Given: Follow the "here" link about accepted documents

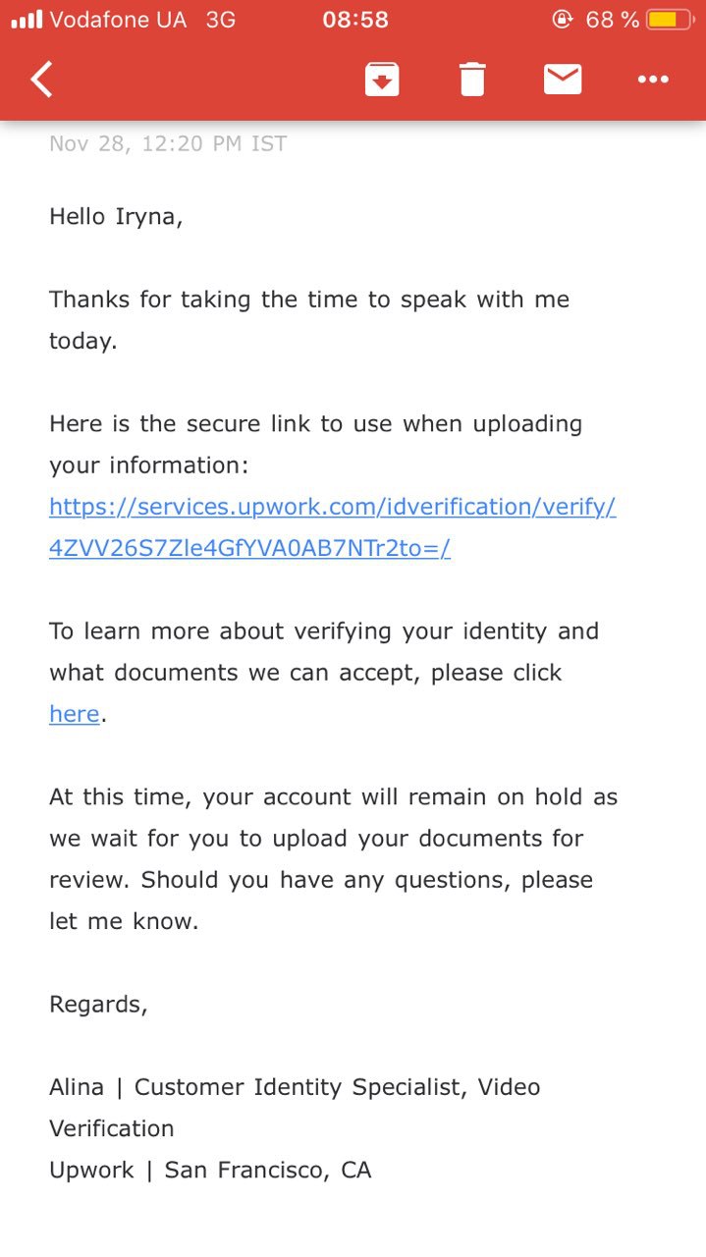Looking at the screenshot, I should coord(75,714).
